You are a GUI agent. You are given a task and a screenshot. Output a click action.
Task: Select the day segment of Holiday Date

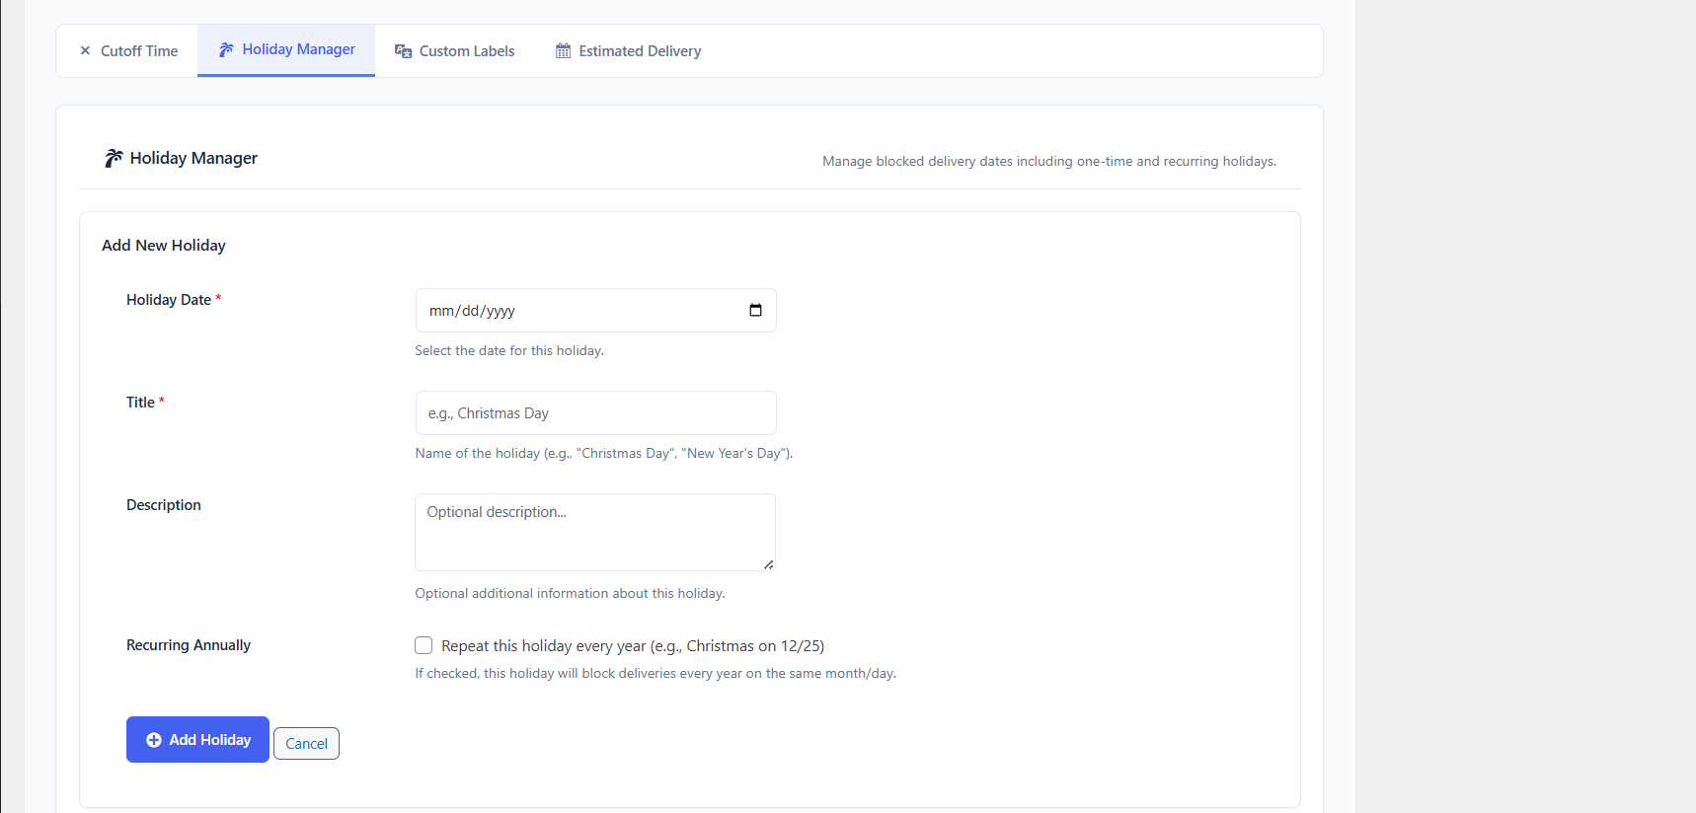[470, 311]
